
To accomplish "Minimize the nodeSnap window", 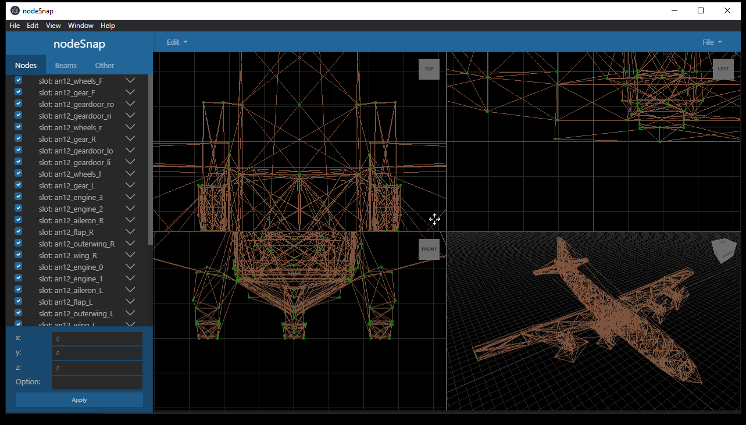I will click(x=674, y=10).
